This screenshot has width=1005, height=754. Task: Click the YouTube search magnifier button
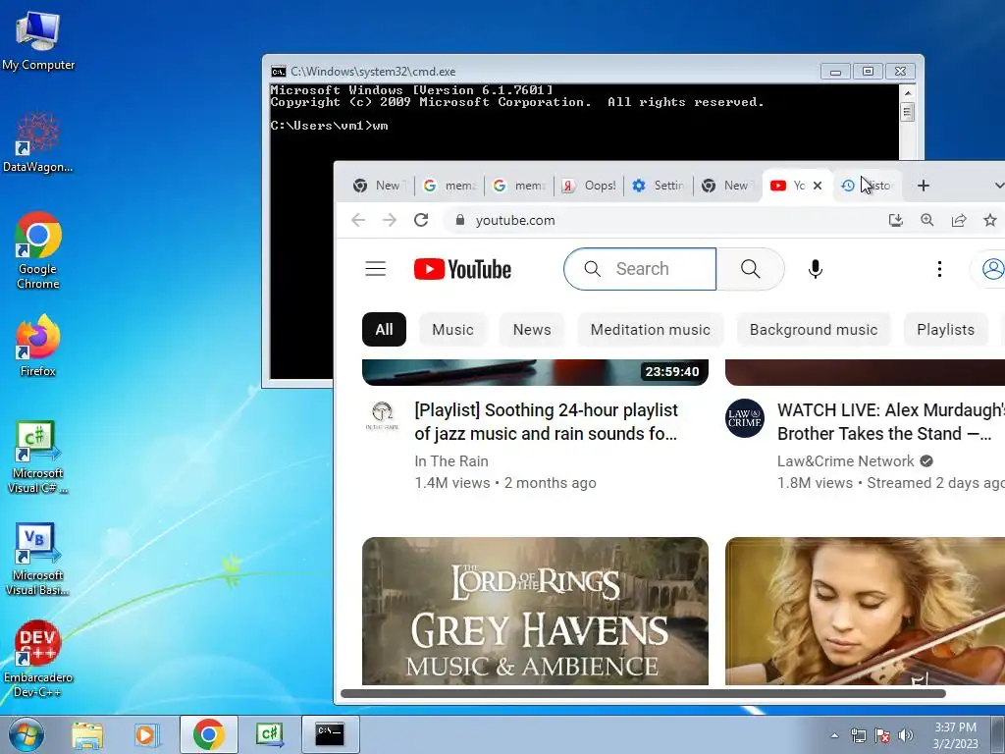tap(751, 269)
